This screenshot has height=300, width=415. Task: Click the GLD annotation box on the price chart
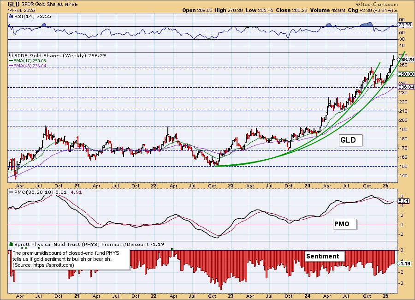pyautogui.click(x=350, y=140)
